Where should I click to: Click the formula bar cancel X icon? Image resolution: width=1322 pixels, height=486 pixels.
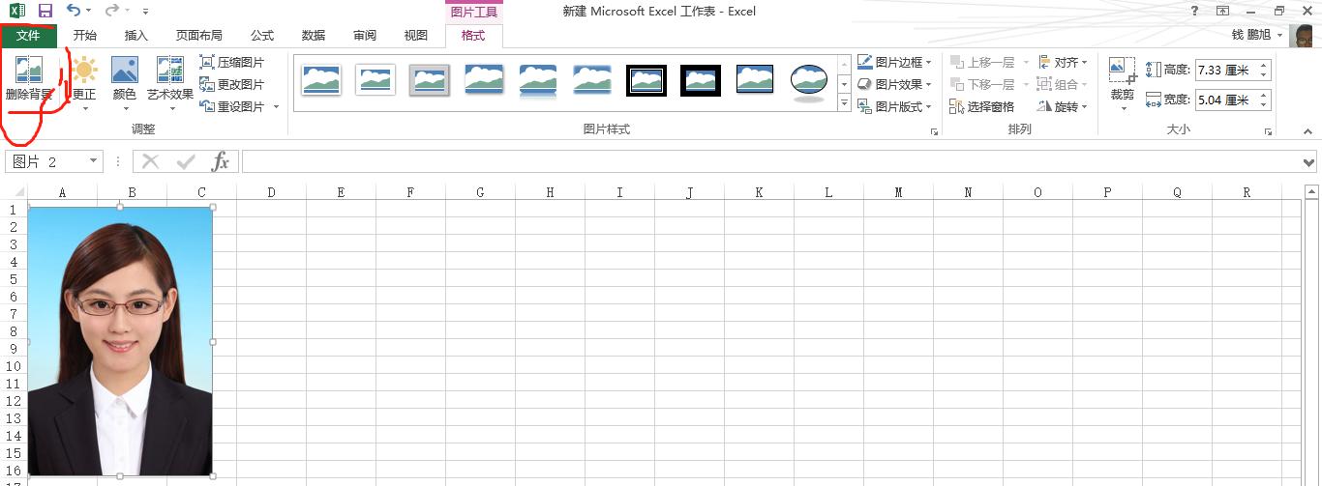coord(150,161)
